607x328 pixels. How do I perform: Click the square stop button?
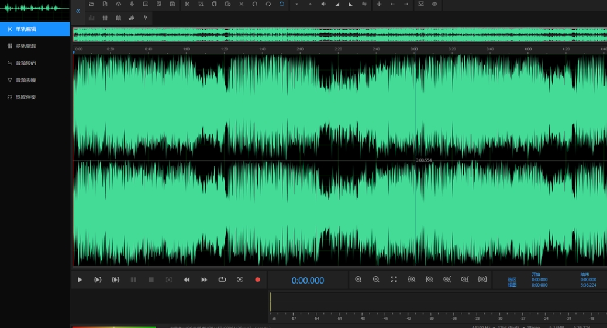151,280
